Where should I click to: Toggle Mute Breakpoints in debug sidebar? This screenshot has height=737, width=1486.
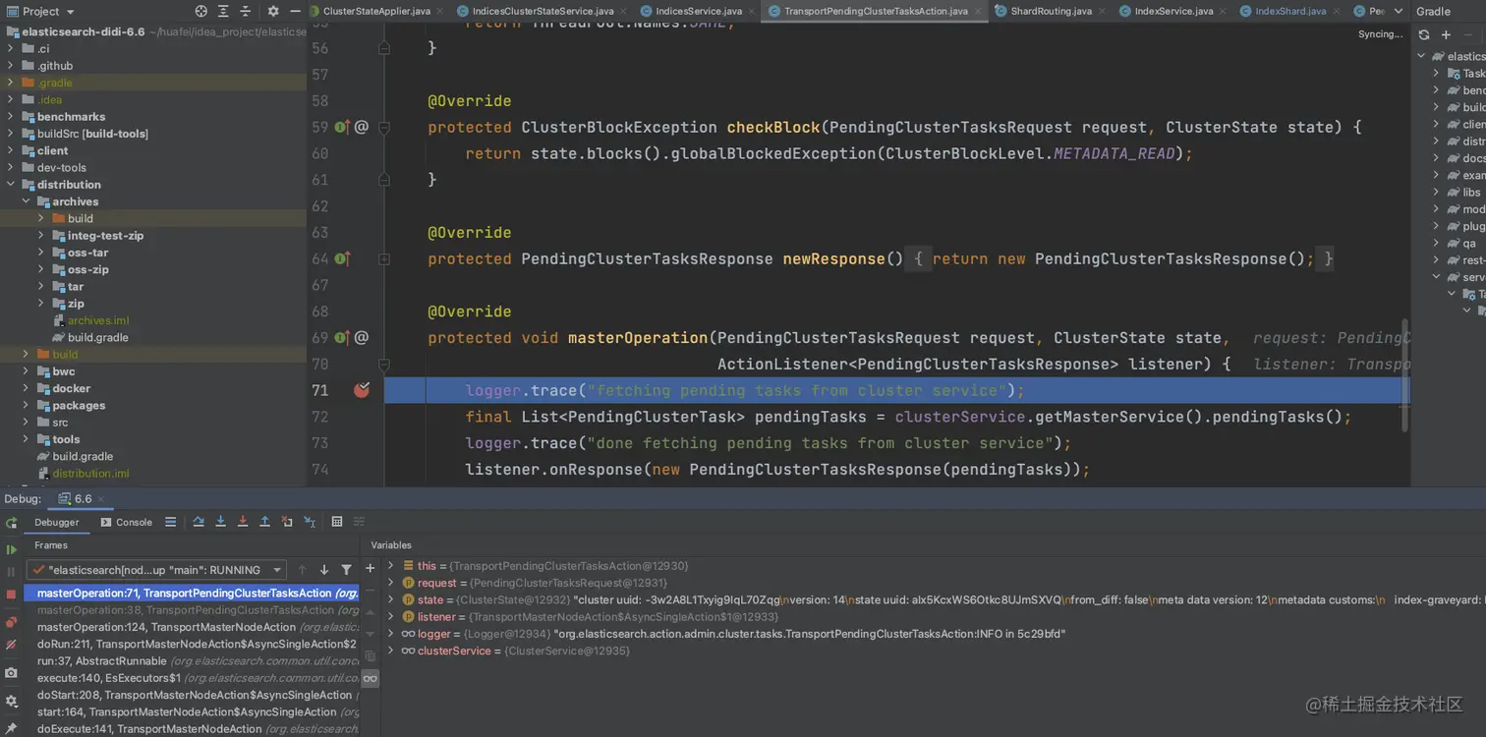click(11, 645)
